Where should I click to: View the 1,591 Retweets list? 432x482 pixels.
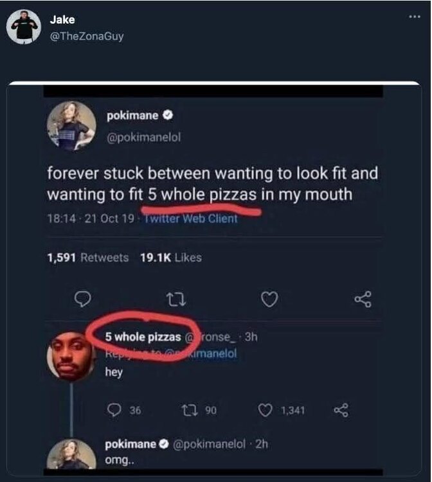coord(88,258)
